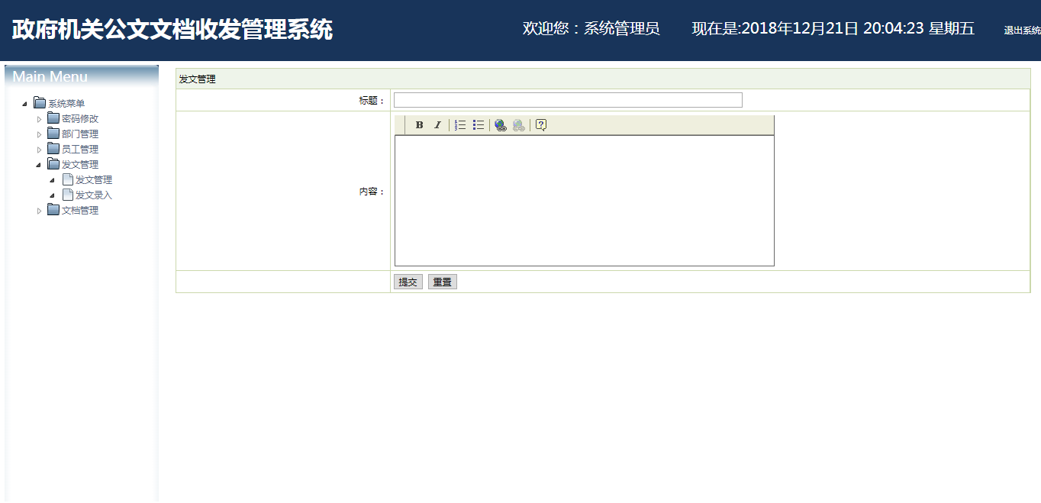This screenshot has height=503, width=1041.
Task: Insert a numbered list in the editor
Action: pos(460,125)
